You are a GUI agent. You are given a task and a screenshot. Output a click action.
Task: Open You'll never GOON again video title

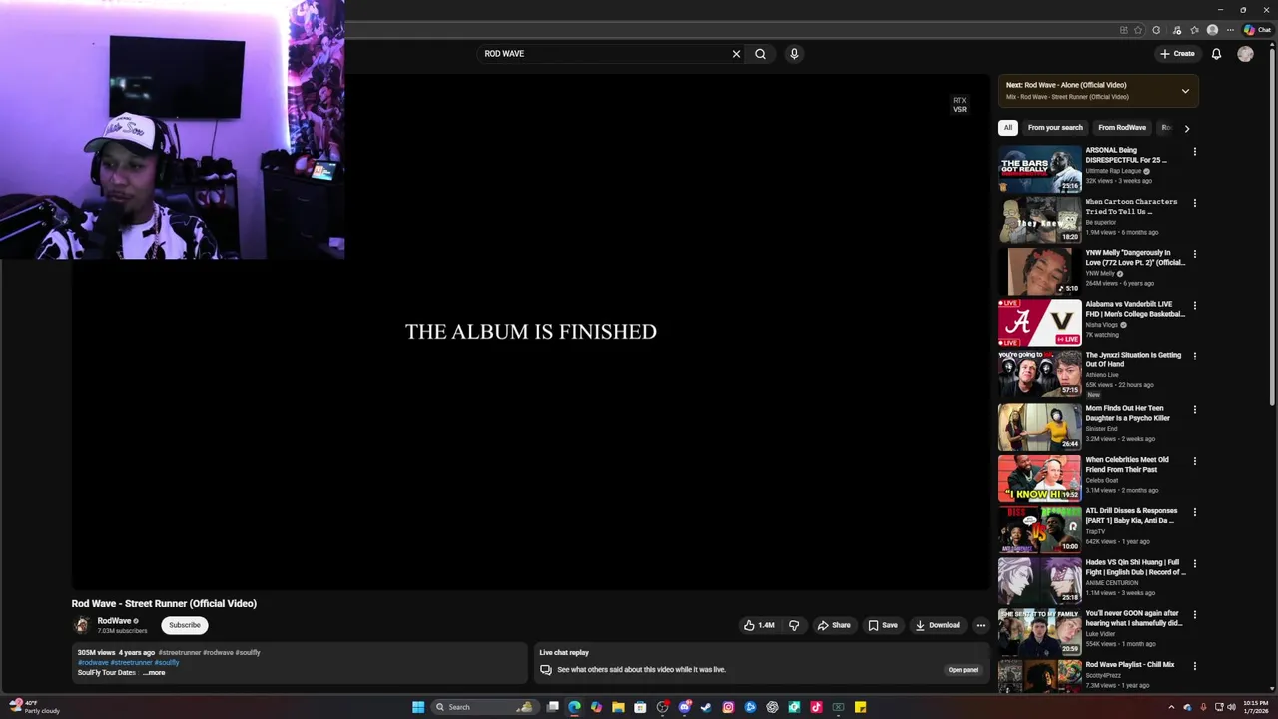1134,618
